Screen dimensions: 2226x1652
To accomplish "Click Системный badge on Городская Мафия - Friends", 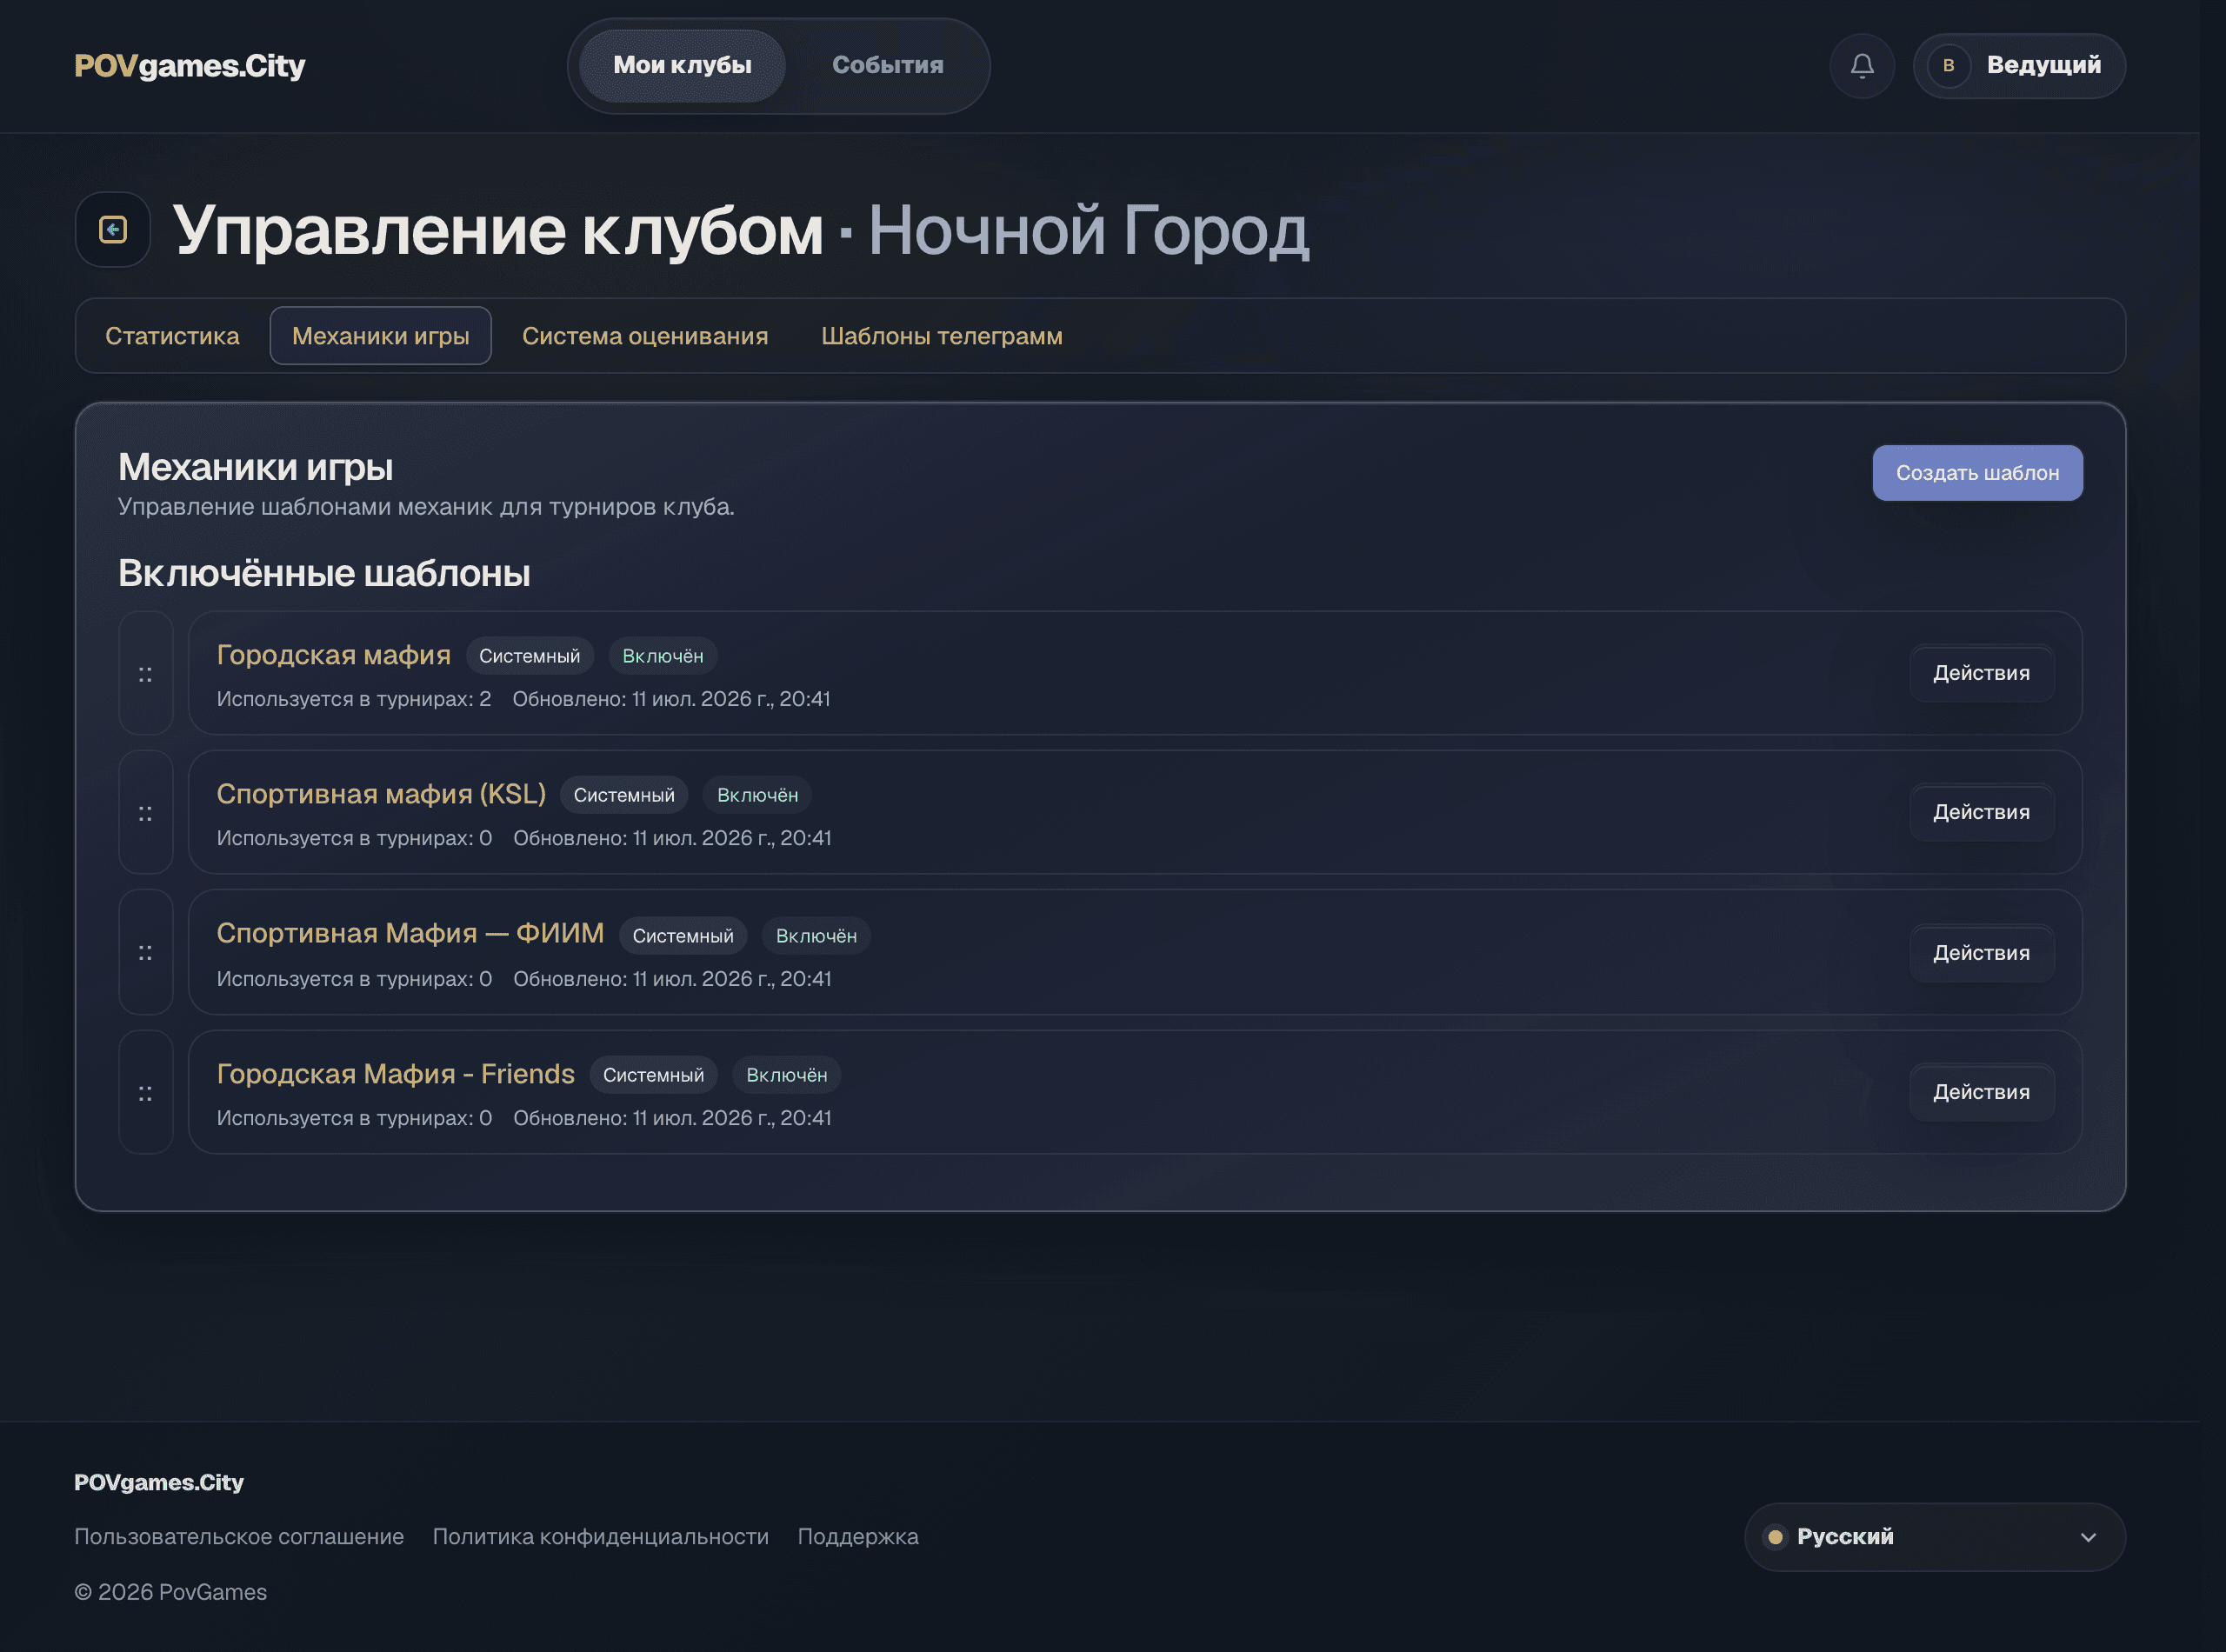I will tap(654, 1075).
